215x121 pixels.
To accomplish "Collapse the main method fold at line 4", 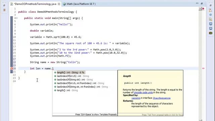I will pos(17,18).
